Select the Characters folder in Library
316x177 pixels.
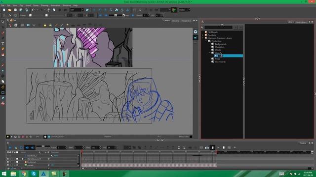219,47
